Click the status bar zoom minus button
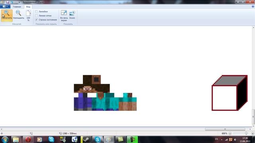 [x=230, y=133]
